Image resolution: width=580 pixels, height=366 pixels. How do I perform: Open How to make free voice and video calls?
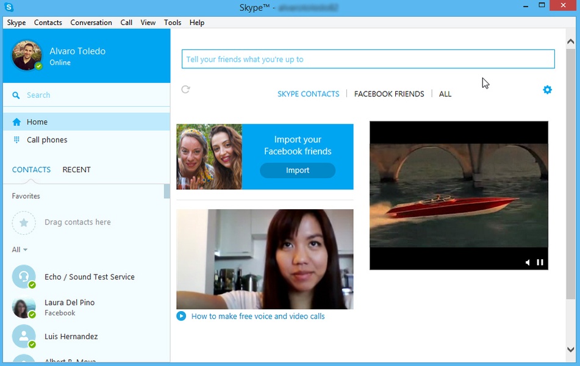point(258,316)
